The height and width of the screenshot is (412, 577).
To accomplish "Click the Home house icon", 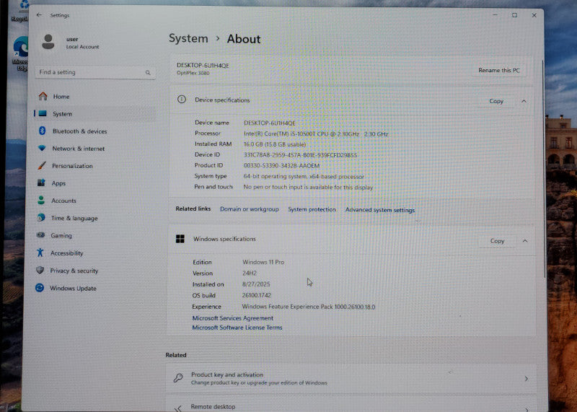I will click(43, 96).
